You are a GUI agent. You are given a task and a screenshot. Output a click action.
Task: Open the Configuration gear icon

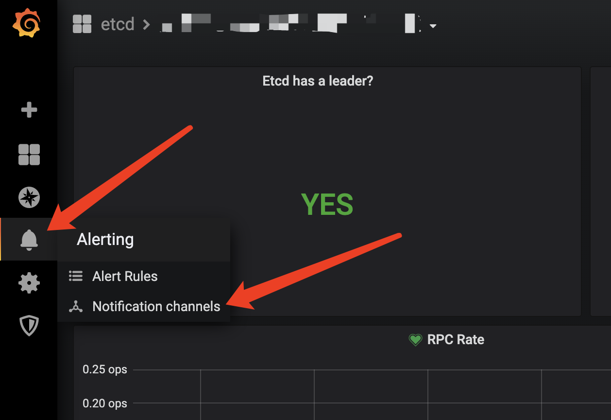pos(29,282)
